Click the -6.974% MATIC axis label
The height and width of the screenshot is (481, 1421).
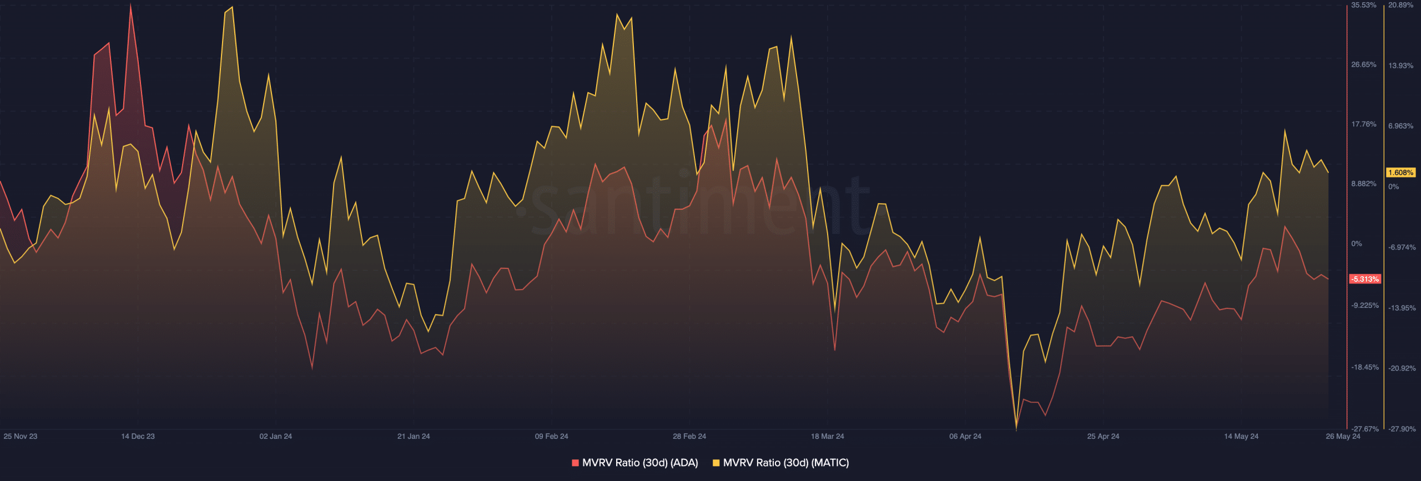pyautogui.click(x=1402, y=247)
